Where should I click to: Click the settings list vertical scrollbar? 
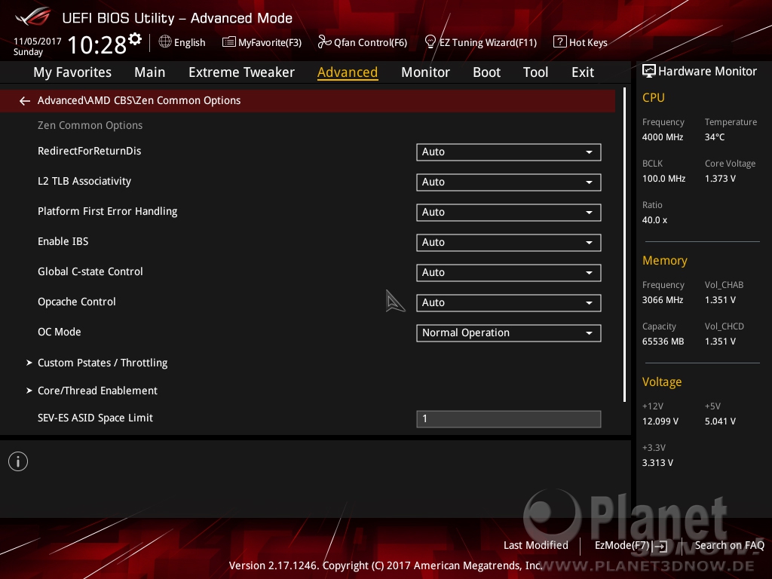(x=624, y=245)
